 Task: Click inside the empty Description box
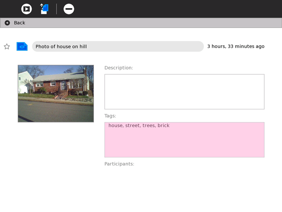pos(185,92)
